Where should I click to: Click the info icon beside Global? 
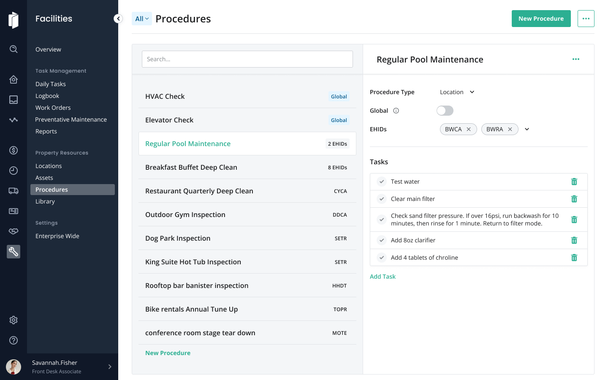(396, 111)
